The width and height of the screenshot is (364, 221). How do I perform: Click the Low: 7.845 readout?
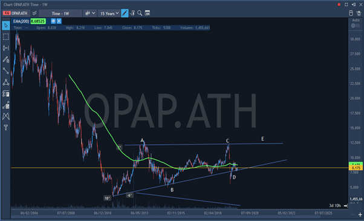point(103,28)
